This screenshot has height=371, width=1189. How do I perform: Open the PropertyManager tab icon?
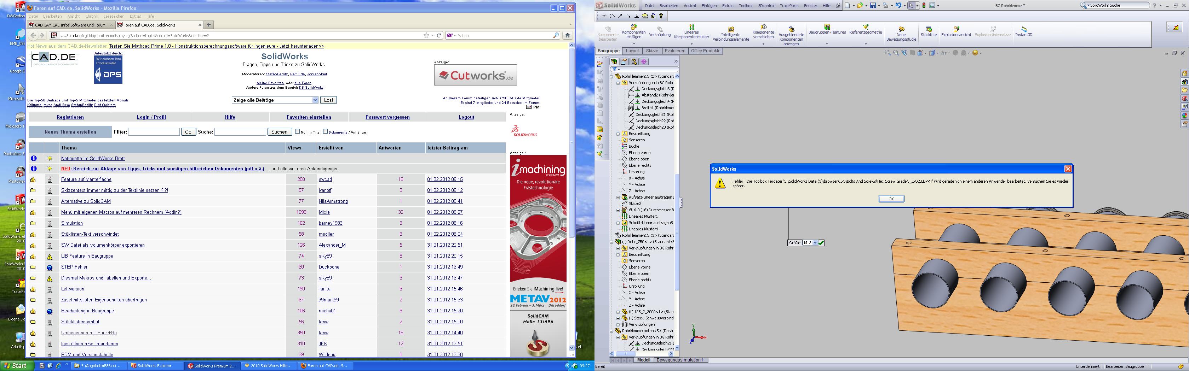click(624, 61)
